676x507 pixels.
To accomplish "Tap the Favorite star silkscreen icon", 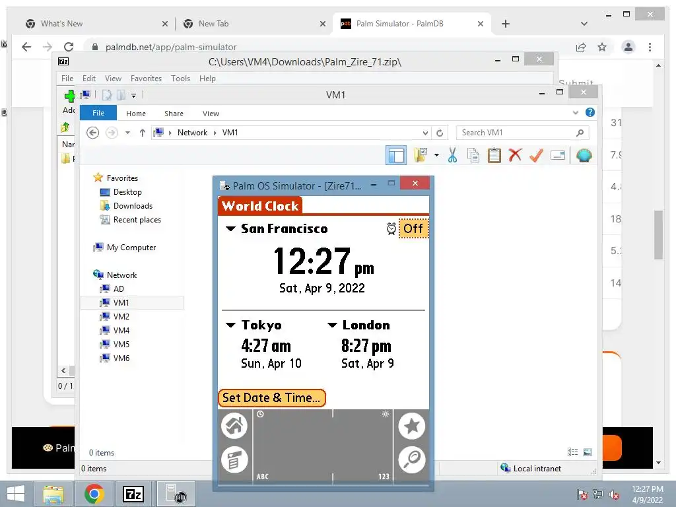I will (x=412, y=426).
